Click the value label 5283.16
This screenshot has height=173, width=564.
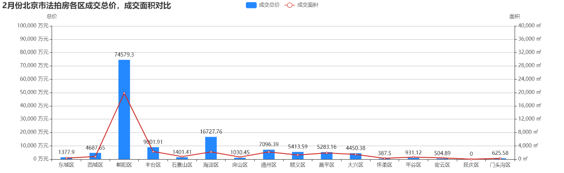click(327, 147)
